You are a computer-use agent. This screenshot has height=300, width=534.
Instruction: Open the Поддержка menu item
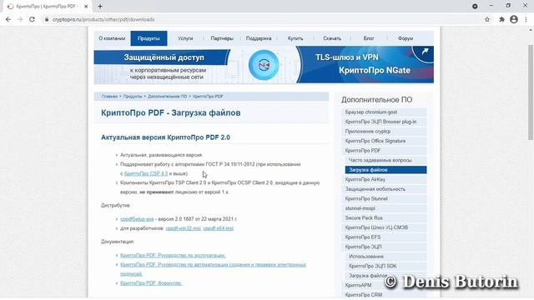[259, 38]
